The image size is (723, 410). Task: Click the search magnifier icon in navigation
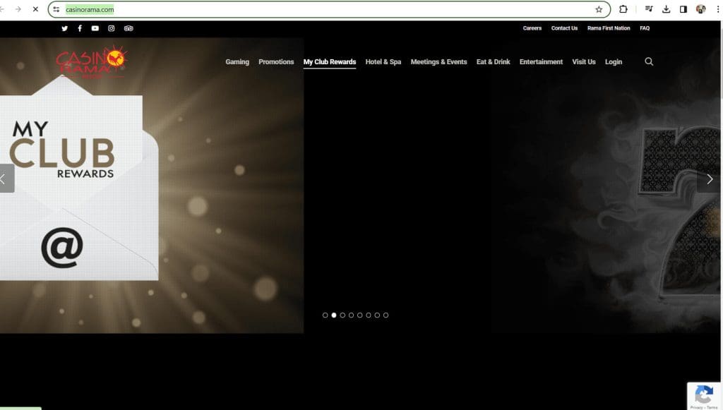click(x=649, y=62)
